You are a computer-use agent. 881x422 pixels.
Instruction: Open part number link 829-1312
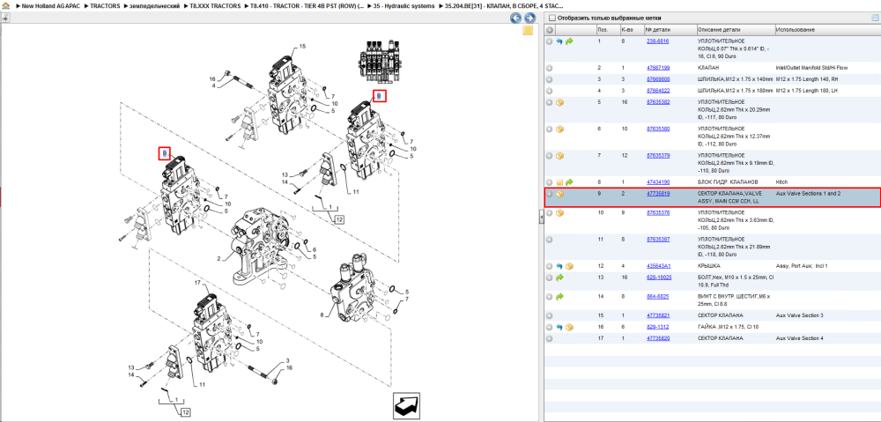click(x=657, y=327)
